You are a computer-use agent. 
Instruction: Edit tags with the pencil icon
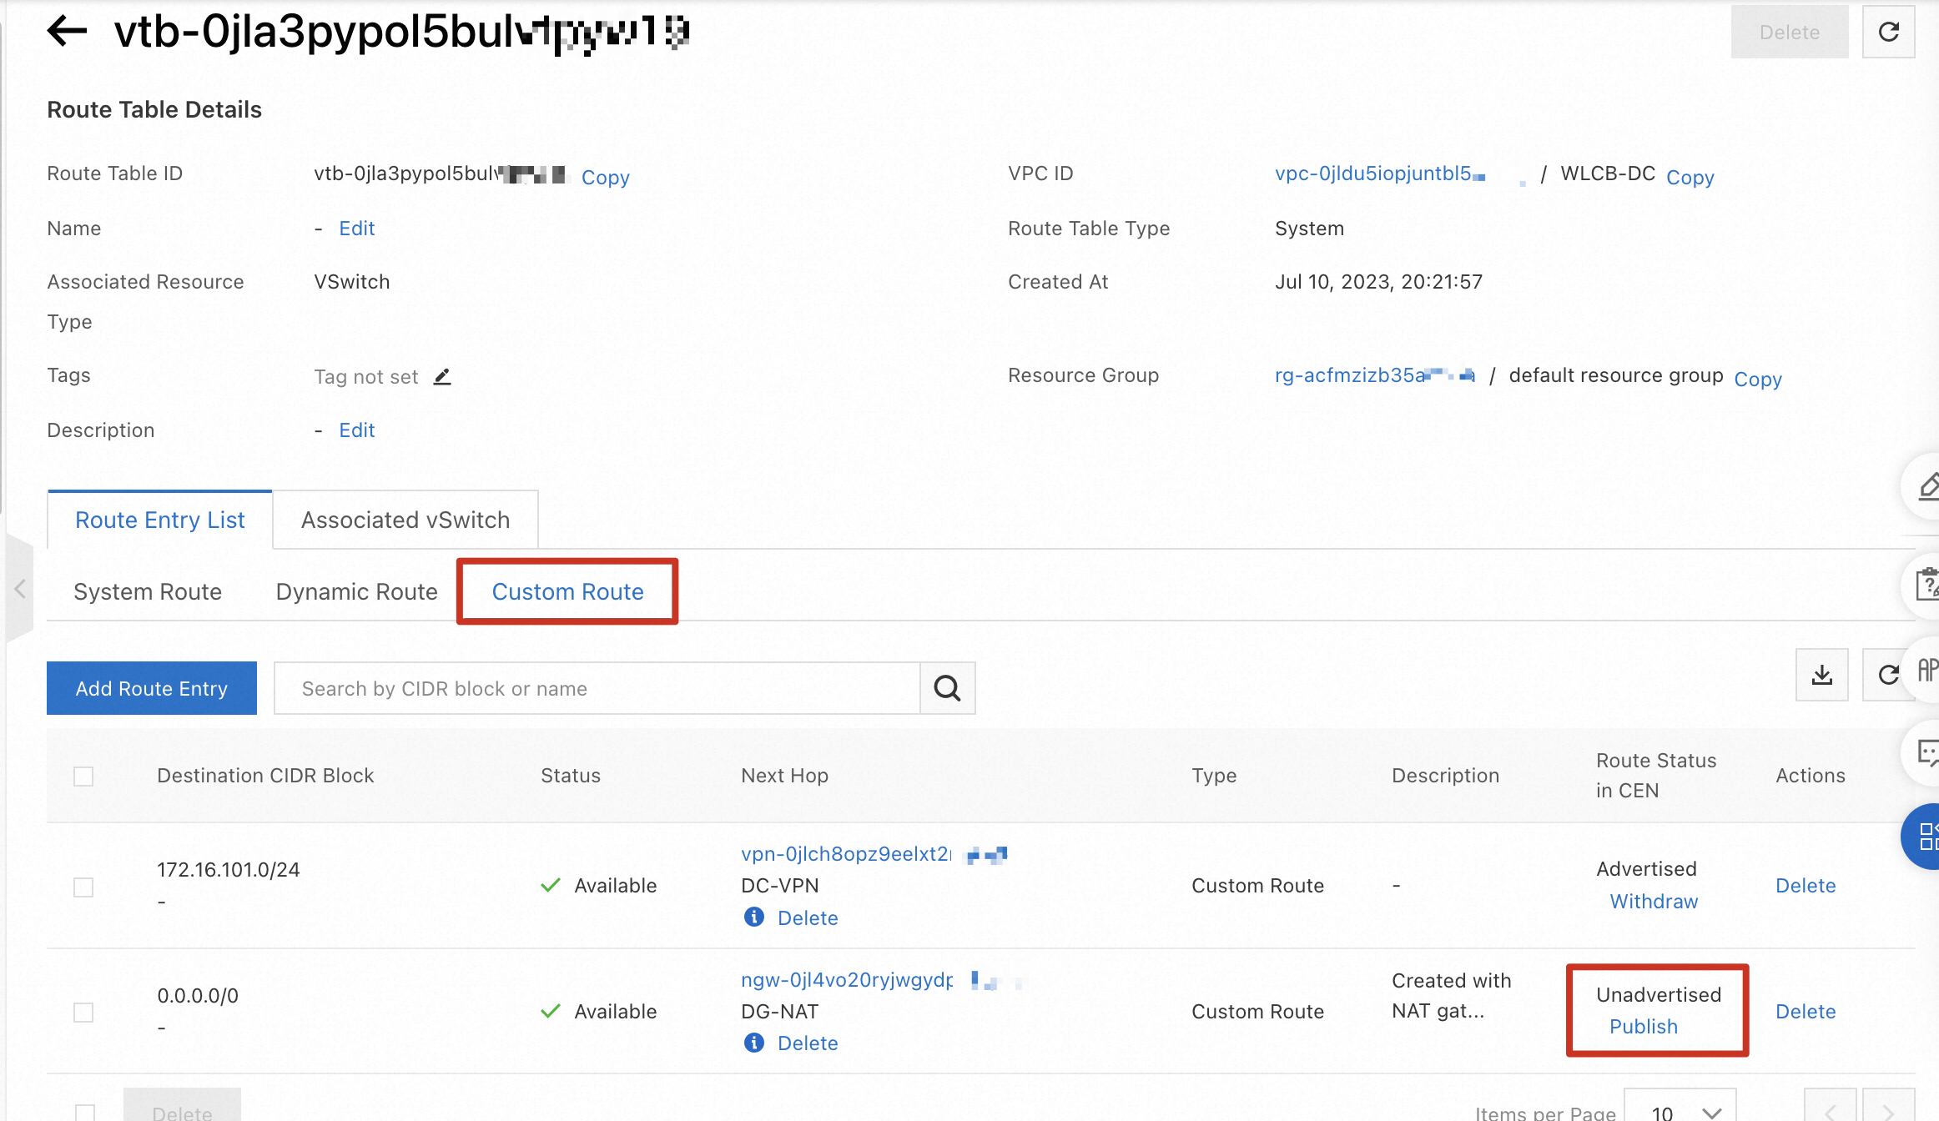coord(442,377)
